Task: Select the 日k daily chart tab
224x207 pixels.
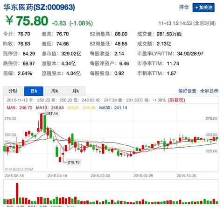Action: point(34,91)
